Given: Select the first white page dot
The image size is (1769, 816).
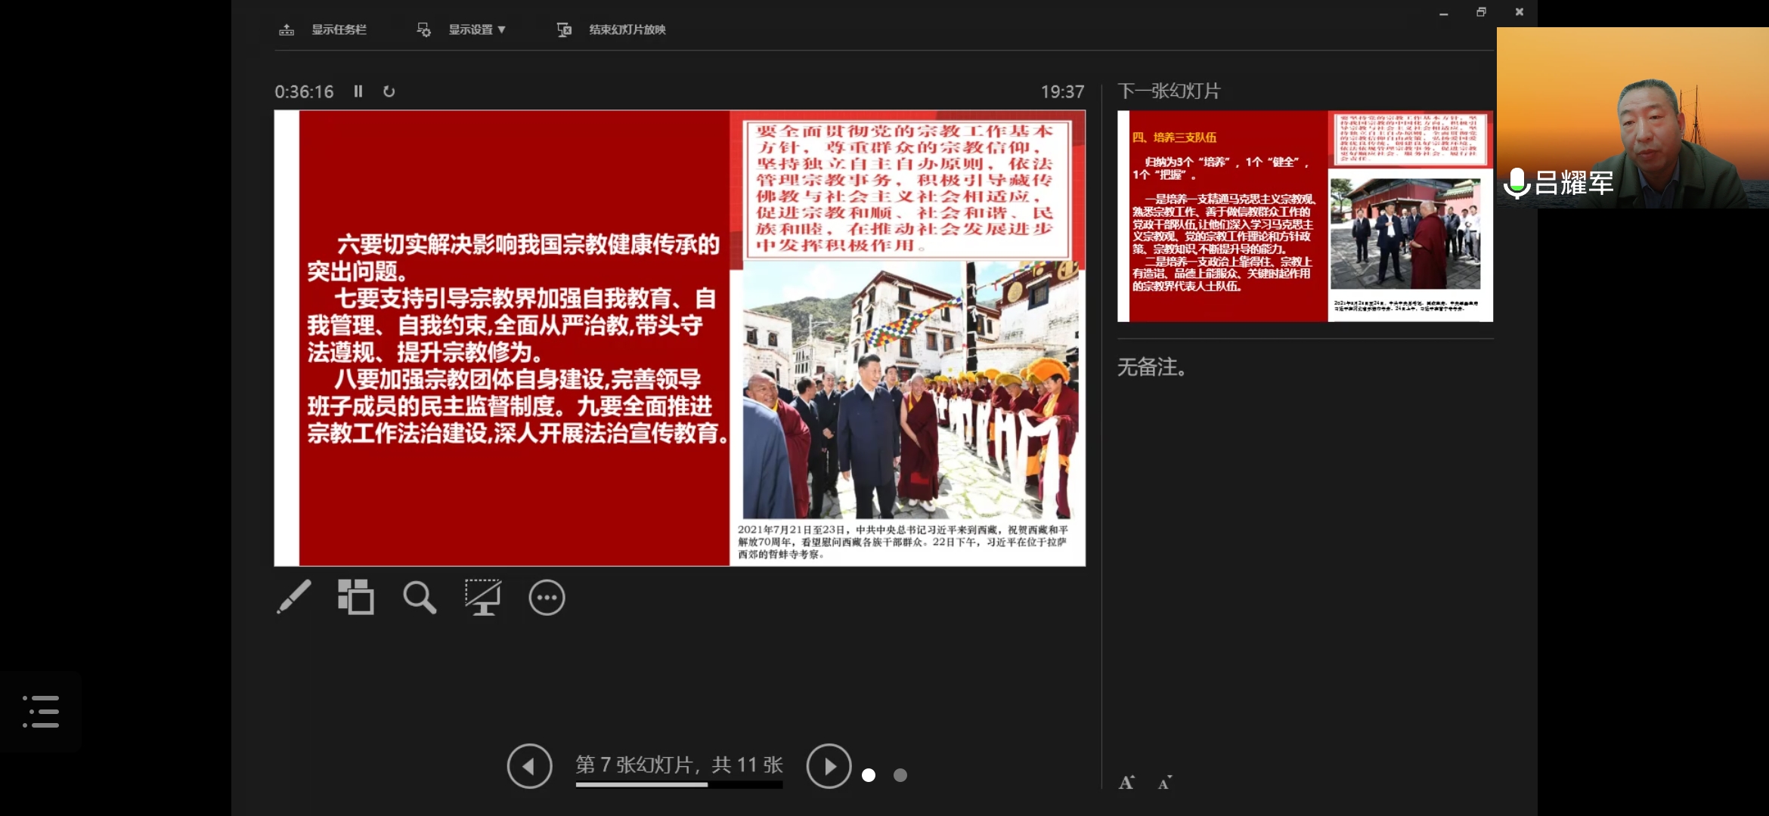Looking at the screenshot, I should point(869,775).
